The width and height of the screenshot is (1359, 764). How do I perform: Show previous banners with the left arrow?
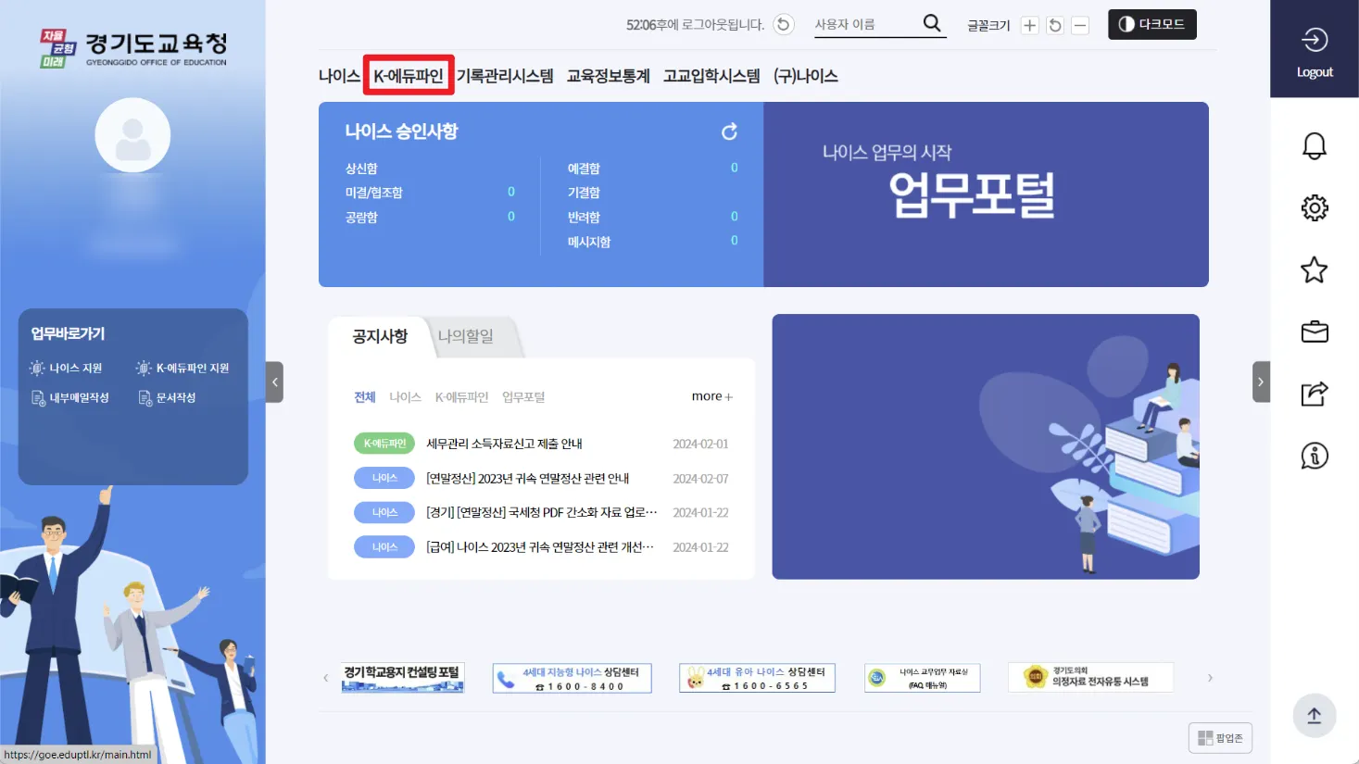pyautogui.click(x=325, y=678)
